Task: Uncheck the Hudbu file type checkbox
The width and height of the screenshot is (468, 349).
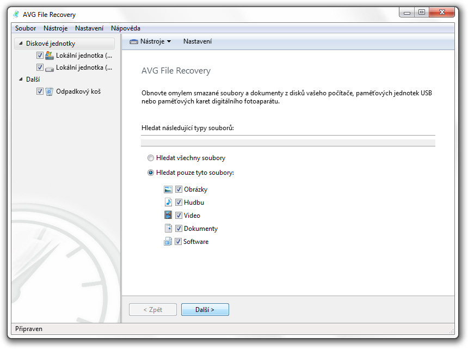Action: 178,203
